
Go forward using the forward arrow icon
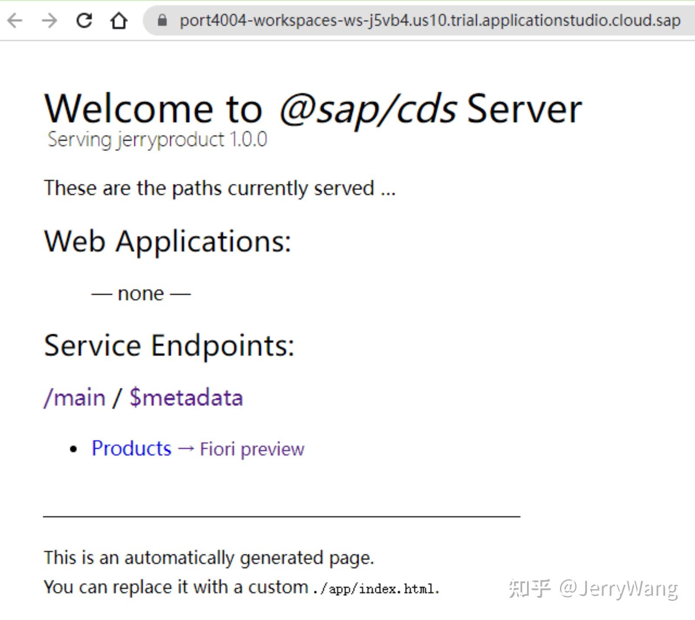(x=49, y=20)
